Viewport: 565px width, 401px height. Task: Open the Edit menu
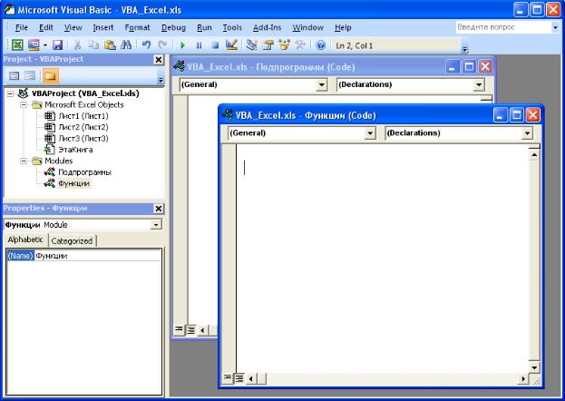(x=45, y=28)
